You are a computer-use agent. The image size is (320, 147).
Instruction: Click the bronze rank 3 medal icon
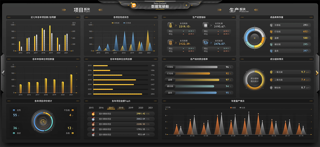(93, 124)
